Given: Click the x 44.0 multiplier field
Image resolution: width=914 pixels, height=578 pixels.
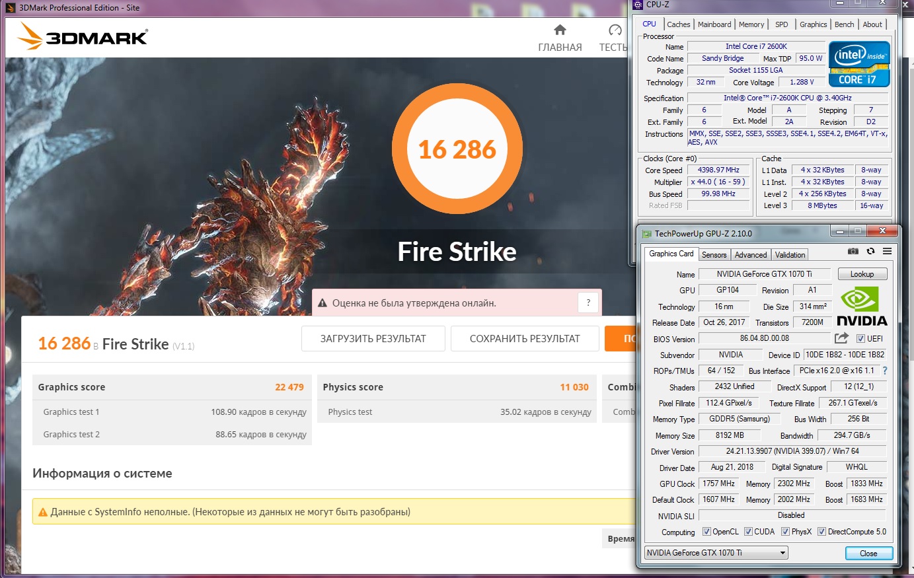Looking at the screenshot, I should click(718, 182).
